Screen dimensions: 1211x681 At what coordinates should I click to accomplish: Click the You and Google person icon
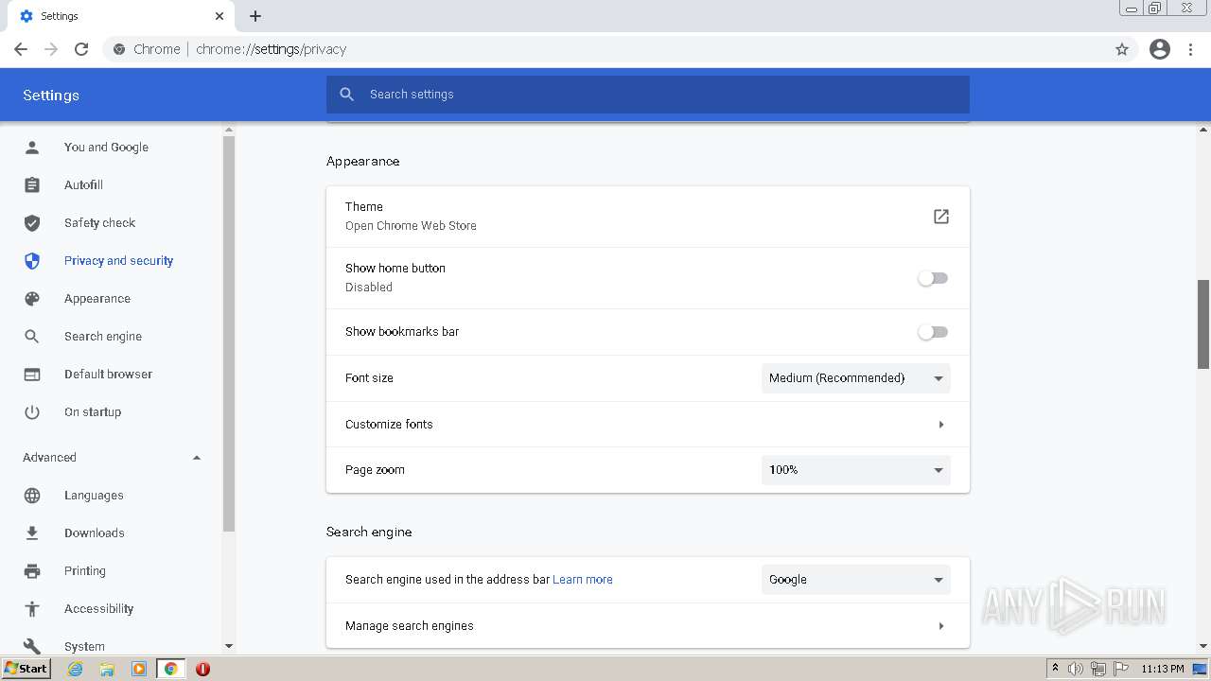32,148
